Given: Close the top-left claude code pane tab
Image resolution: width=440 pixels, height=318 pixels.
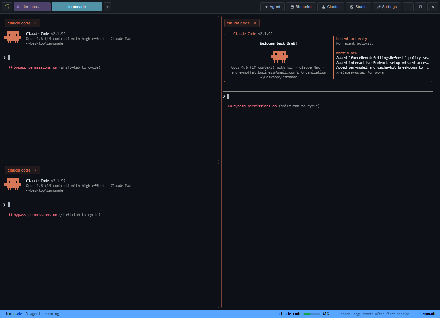Looking at the screenshot, I should coord(35,23).
